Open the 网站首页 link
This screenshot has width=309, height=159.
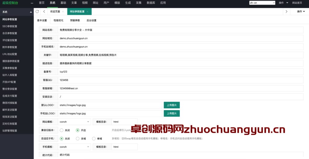point(297,3)
